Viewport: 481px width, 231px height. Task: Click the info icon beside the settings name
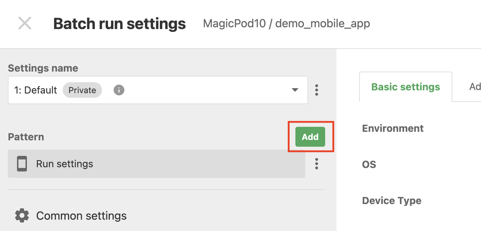click(x=119, y=90)
